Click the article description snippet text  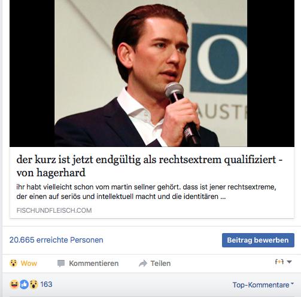(x=146, y=192)
